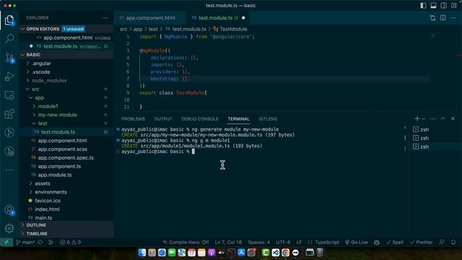This screenshot has width=462, height=260.
Task: Expand the .vscode folder
Action: (x=66, y=72)
